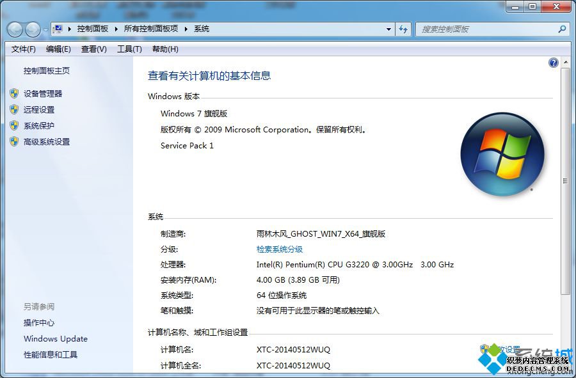The image size is (576, 378).
Task: Expand the arrow after 所有控制面板项 breadcrumb
Action: coord(186,29)
